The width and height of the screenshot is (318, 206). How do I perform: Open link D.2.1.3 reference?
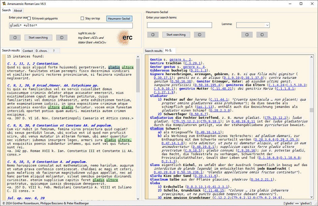[168, 161]
